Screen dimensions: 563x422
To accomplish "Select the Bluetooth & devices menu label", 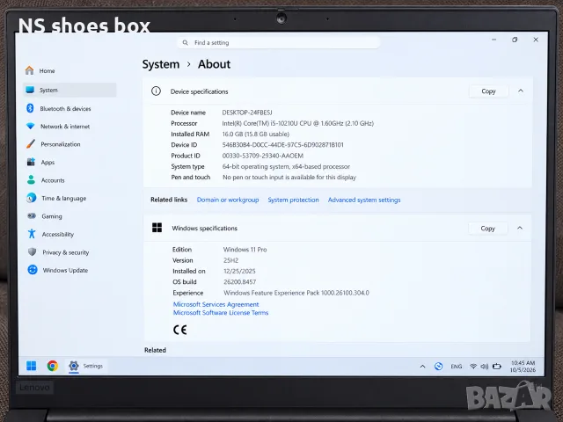I will 65,109.
